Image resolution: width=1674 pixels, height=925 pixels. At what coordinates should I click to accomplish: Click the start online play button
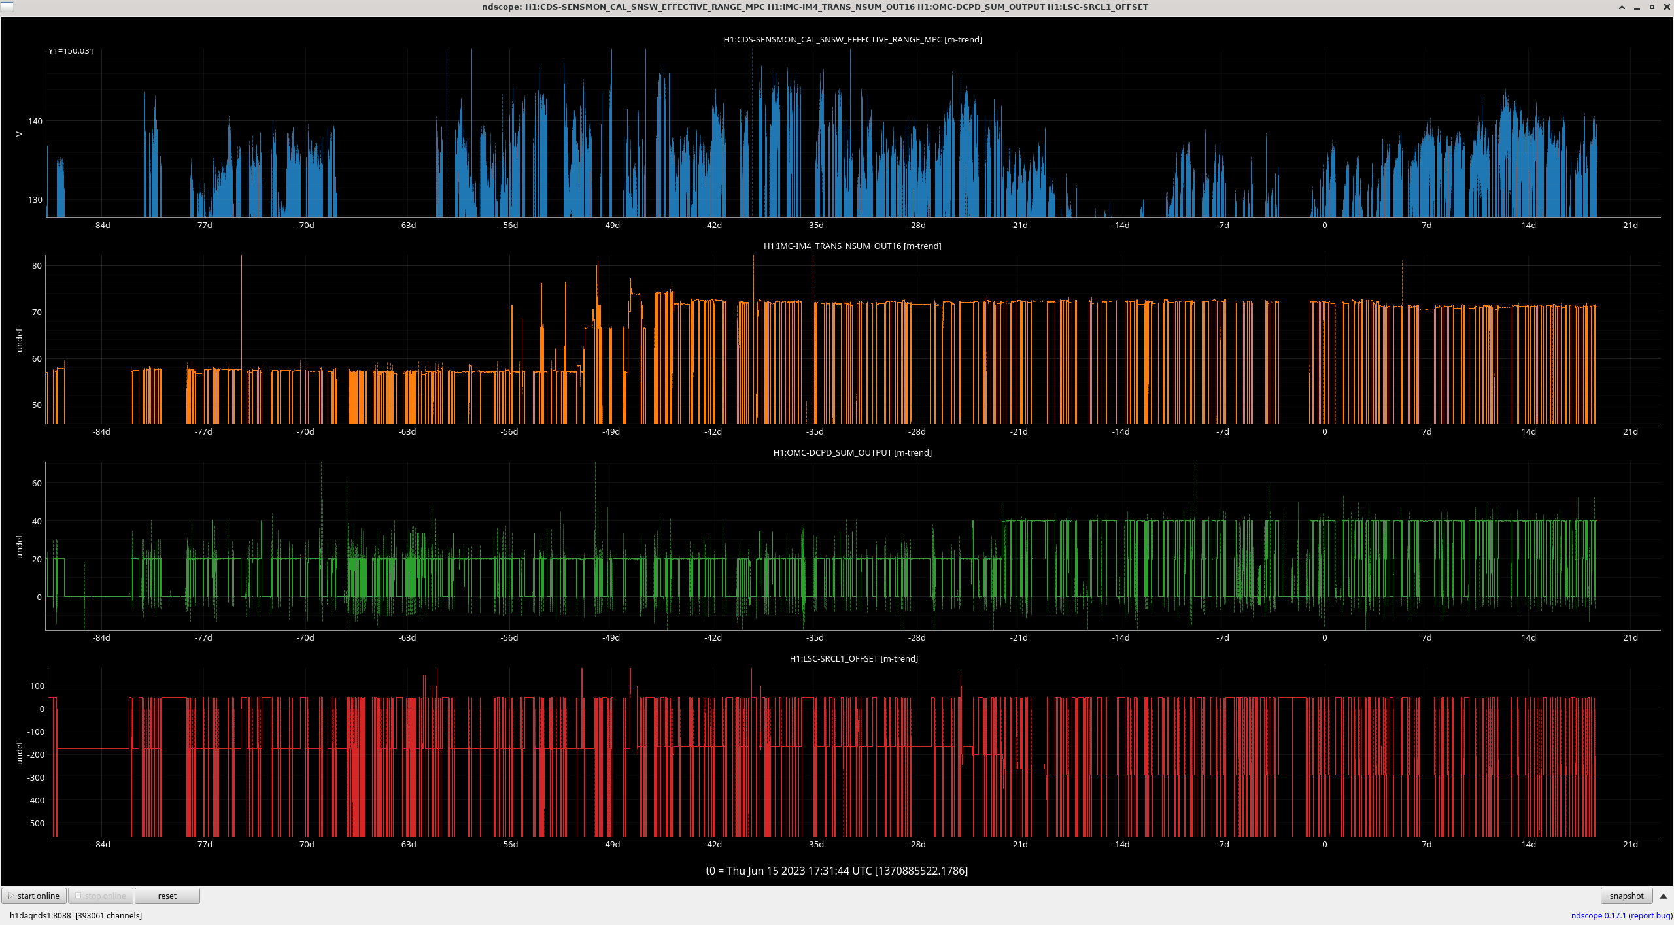[34, 896]
